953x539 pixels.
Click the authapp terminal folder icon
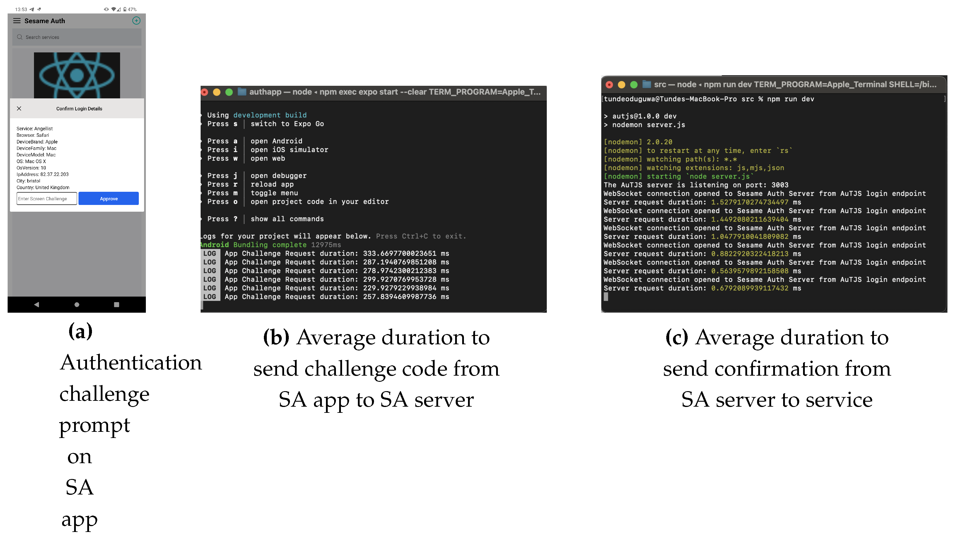pyautogui.click(x=242, y=92)
